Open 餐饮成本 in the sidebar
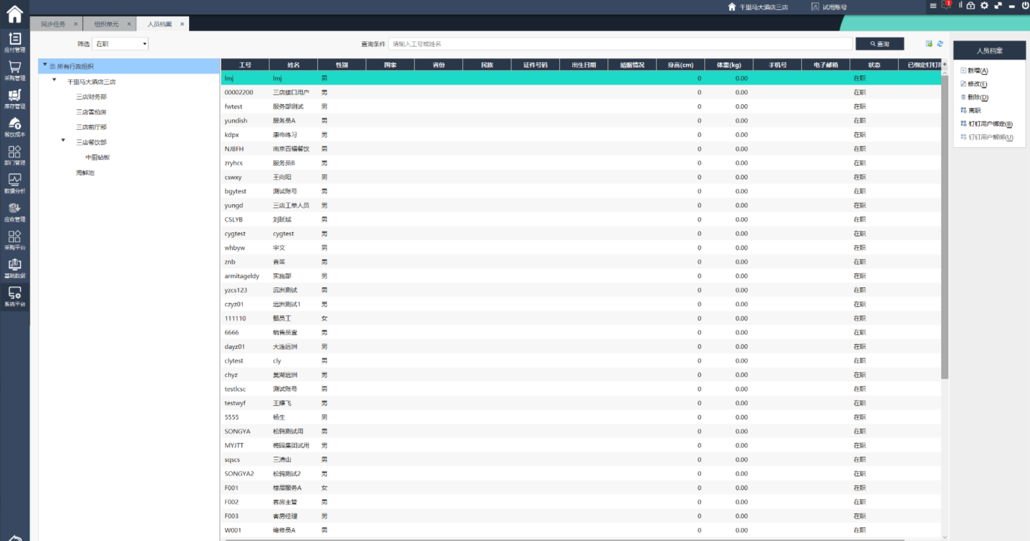Screen dimensions: 1030x541 click(14, 126)
